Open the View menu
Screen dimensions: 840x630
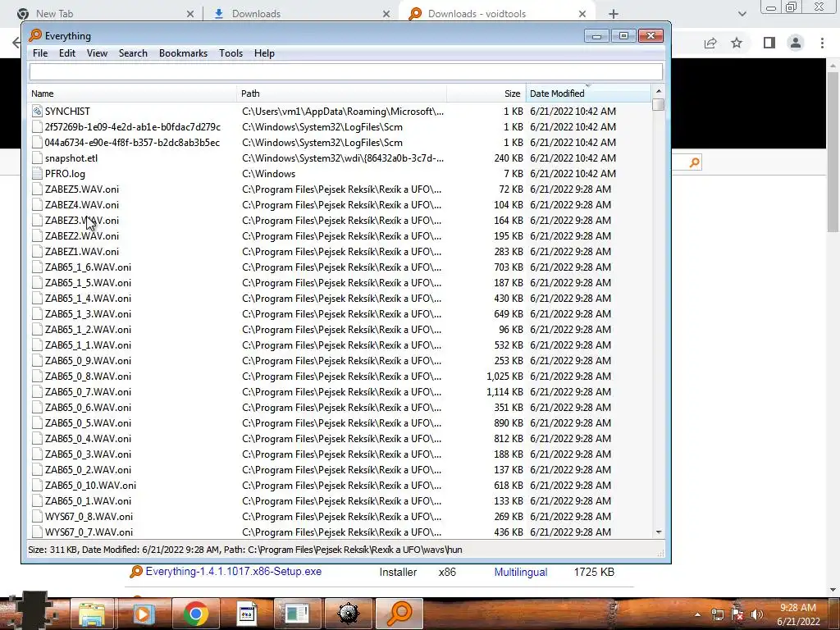[97, 53]
